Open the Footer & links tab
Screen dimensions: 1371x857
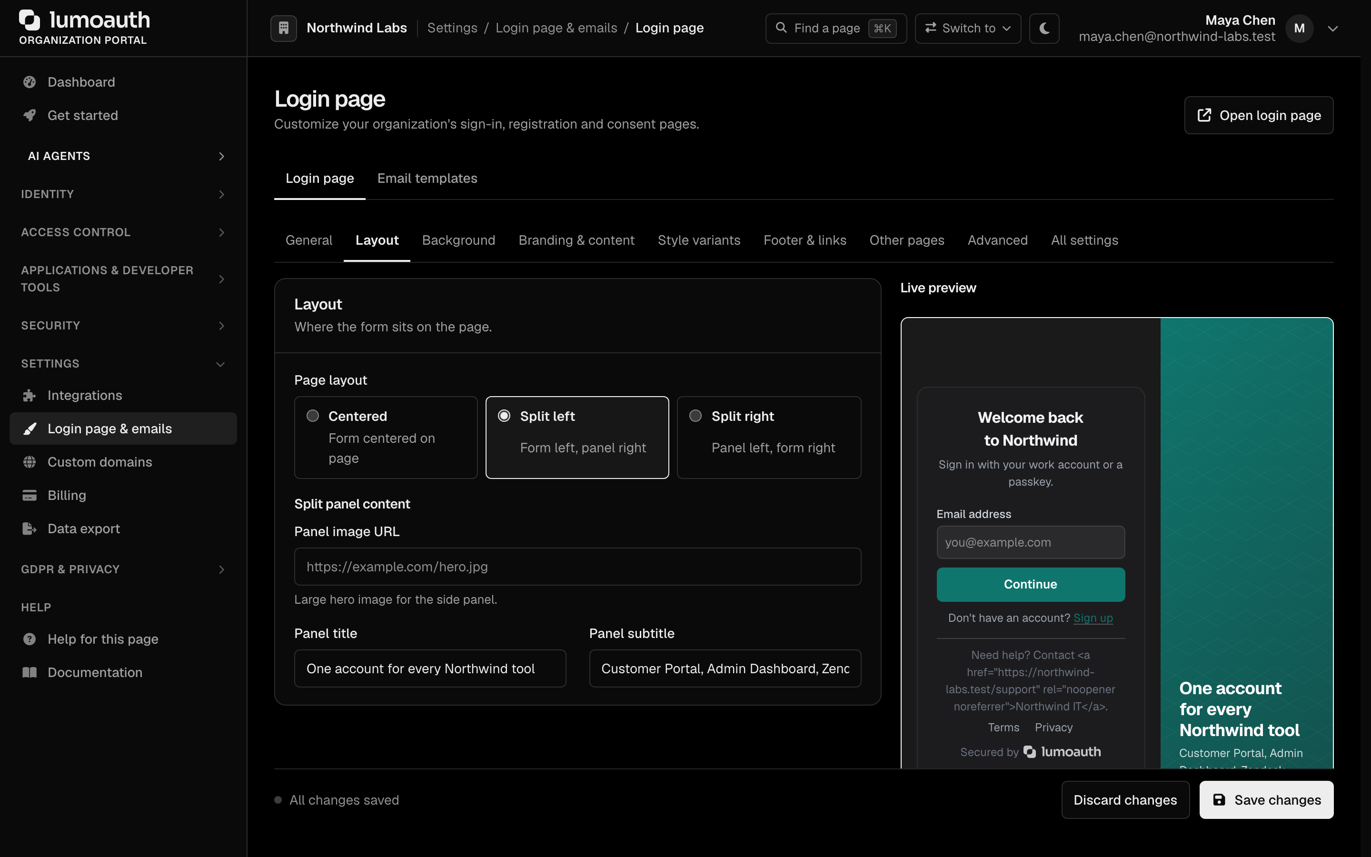click(x=805, y=240)
